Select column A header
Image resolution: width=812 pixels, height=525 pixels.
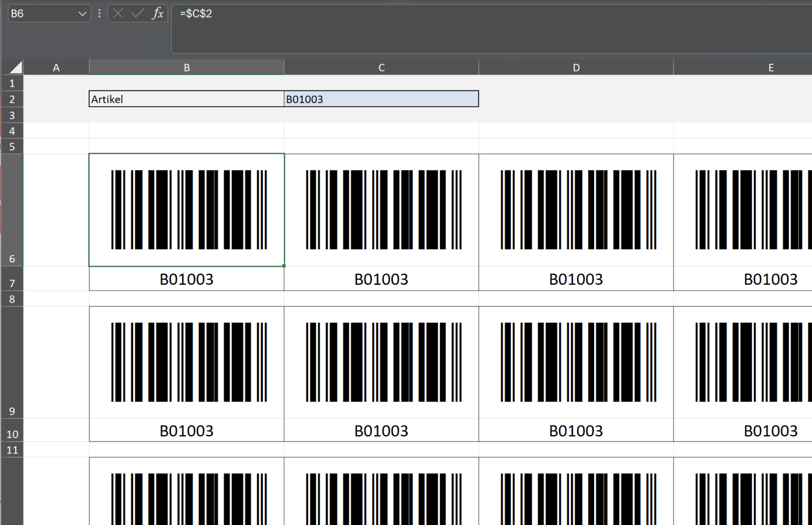(56, 67)
